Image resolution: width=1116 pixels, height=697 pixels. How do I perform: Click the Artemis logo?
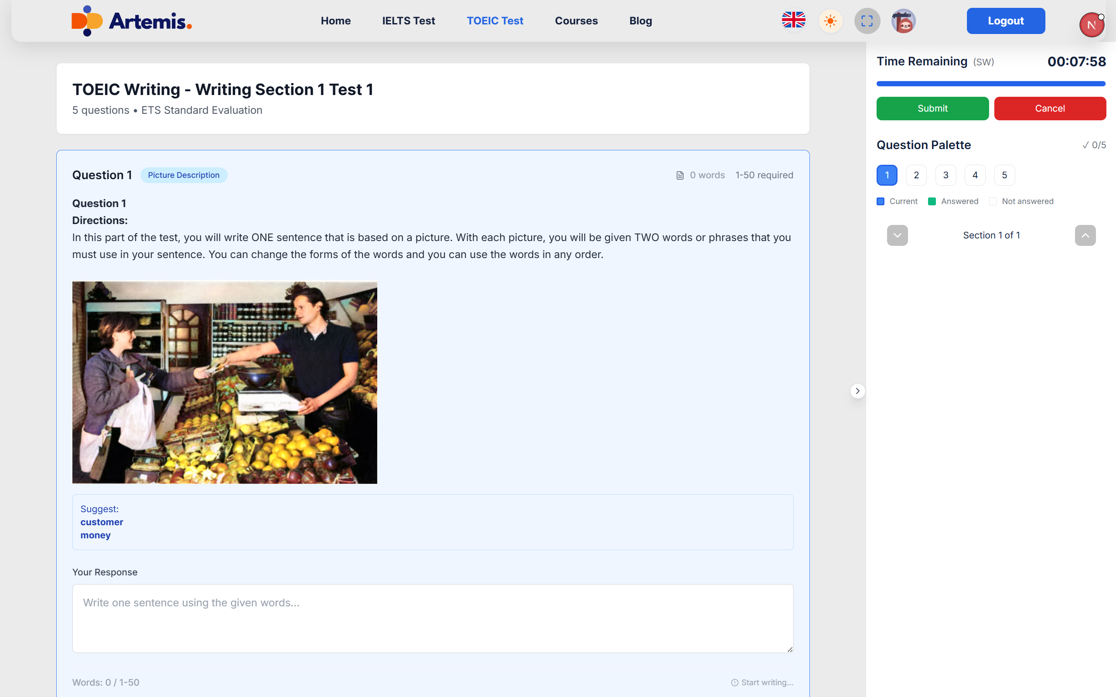coord(131,21)
